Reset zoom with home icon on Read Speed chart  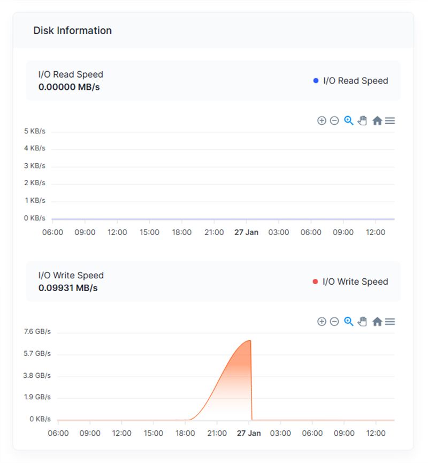[377, 121]
